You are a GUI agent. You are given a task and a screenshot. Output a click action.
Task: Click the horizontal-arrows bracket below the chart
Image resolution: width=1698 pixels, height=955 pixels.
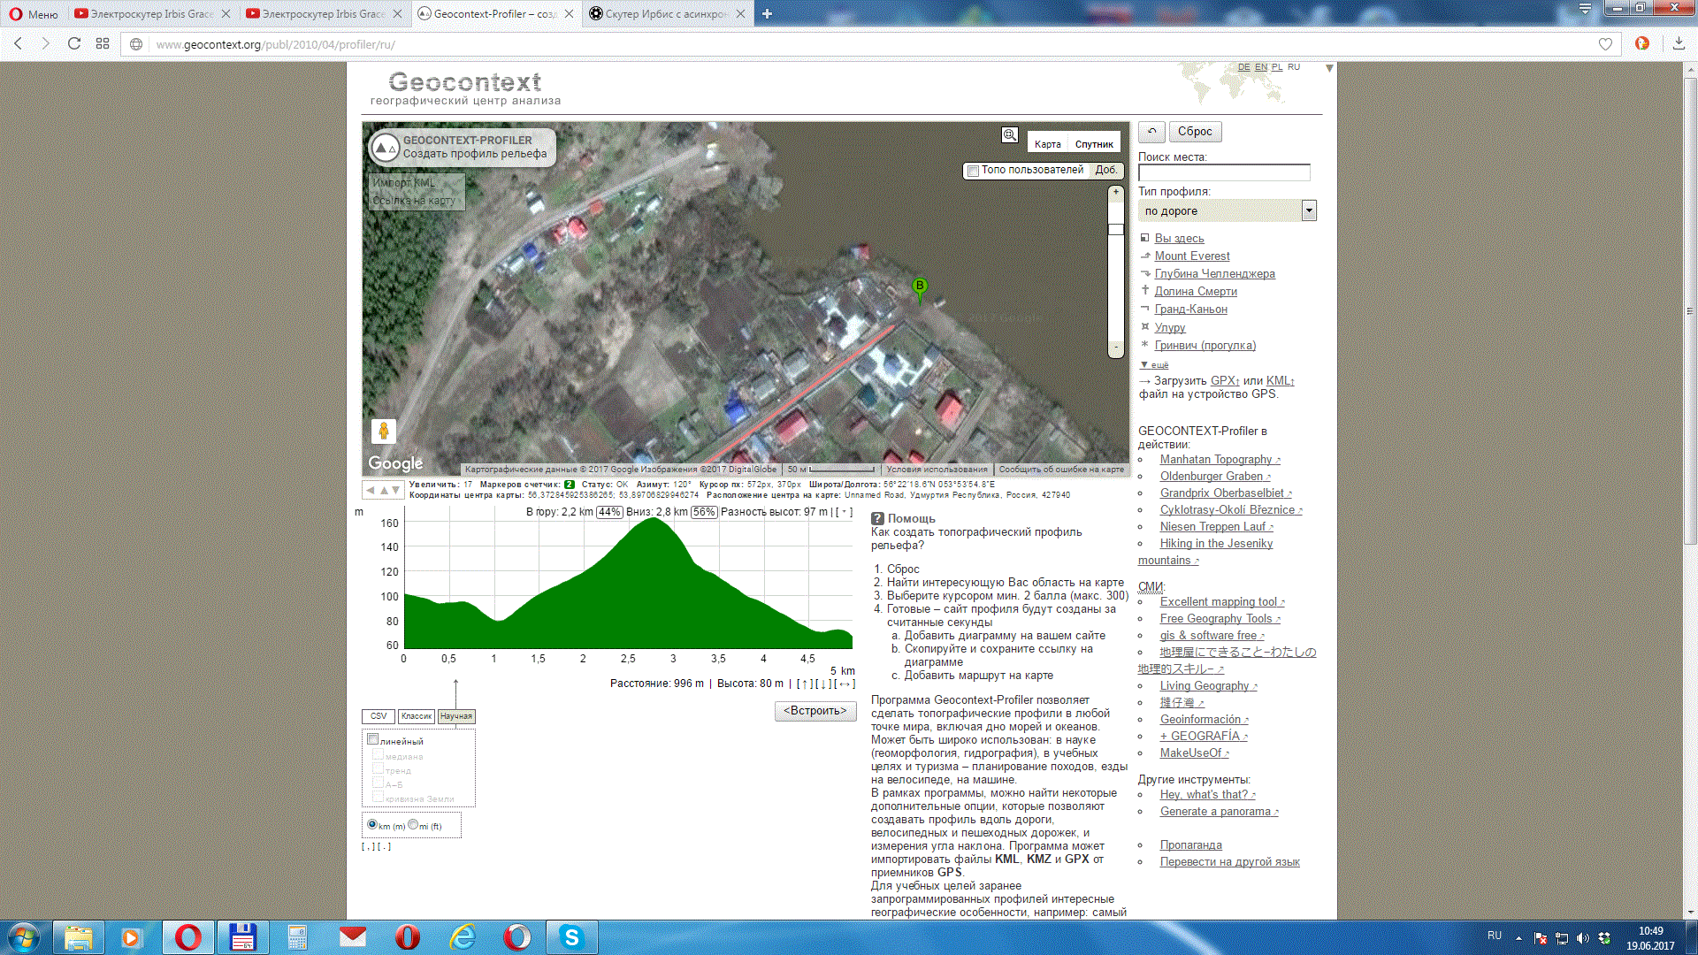[845, 684]
